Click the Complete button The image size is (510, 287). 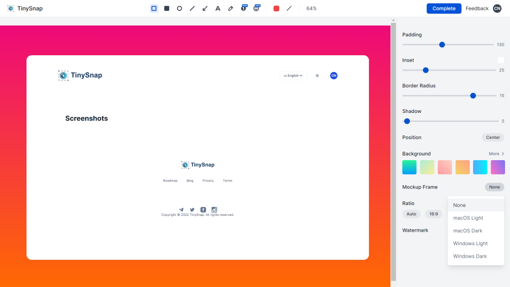pos(444,8)
